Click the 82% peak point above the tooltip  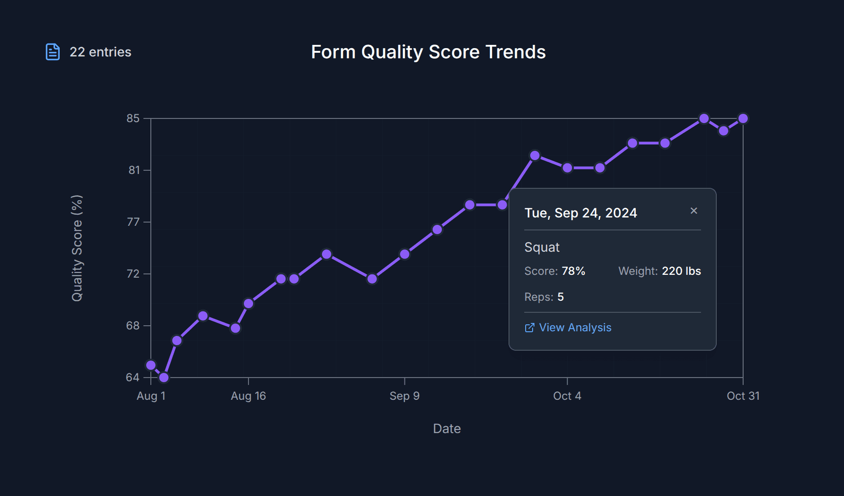click(x=535, y=155)
